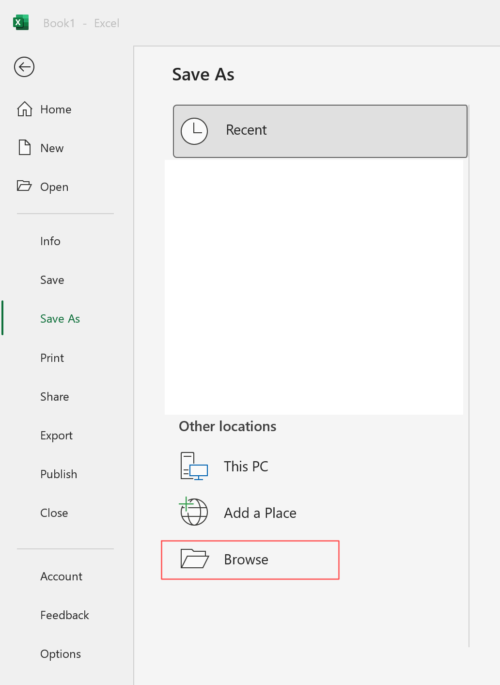Click the Save As page heading
Image resolution: width=500 pixels, height=685 pixels.
tap(203, 75)
